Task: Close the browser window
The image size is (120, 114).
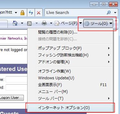Action: coord(113,4)
